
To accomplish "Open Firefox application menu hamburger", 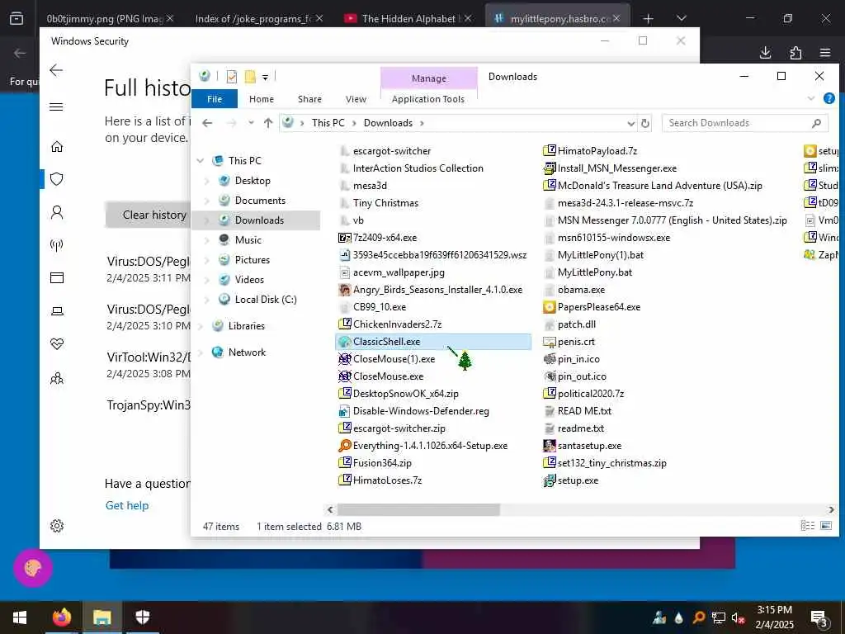I will click(825, 52).
